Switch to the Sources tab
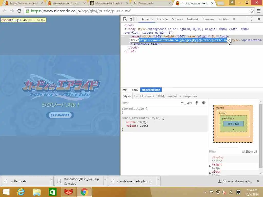This screenshot has height=197, width=263. click(177, 19)
